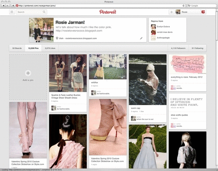
Task: Click the vertical page scrollbar
Action: click(x=217, y=89)
